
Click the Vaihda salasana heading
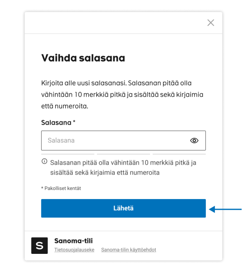[83, 58]
